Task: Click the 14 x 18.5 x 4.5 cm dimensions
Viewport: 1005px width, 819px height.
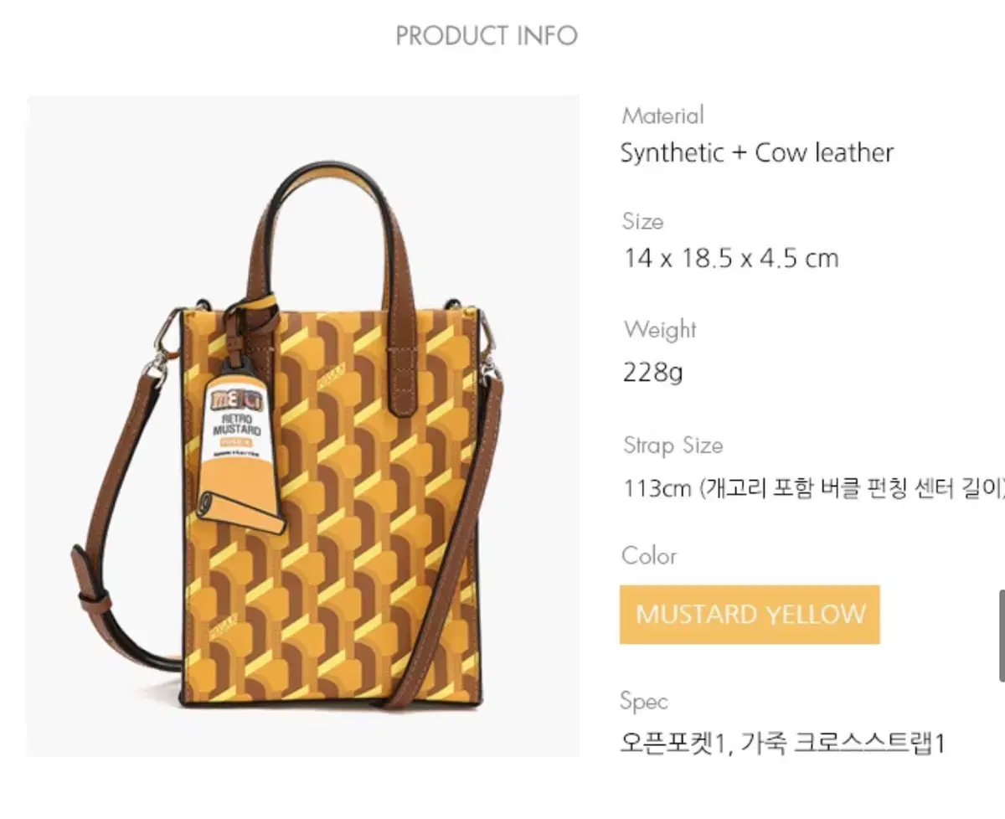Action: click(x=730, y=259)
